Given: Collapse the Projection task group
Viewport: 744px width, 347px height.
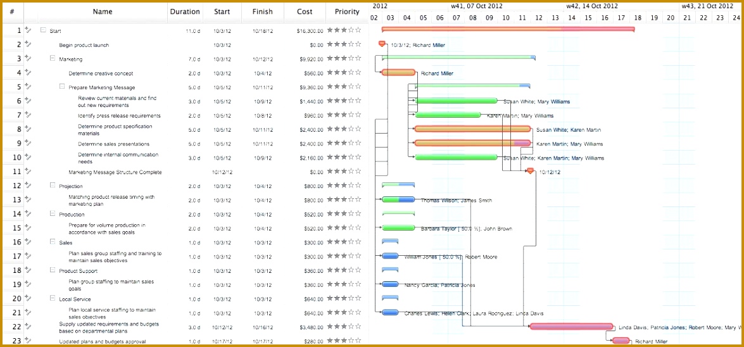Looking at the screenshot, I should (x=53, y=186).
